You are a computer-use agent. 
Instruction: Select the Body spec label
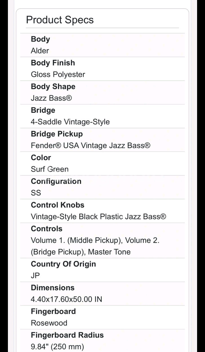point(41,39)
